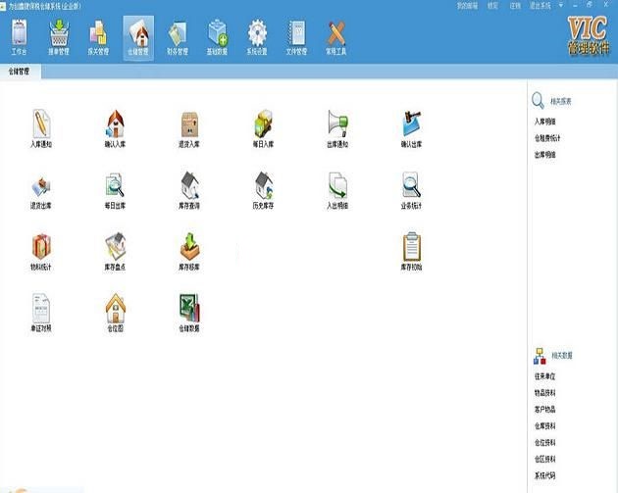Open 仓位图 orange house icon
This screenshot has width=618, height=493.
click(115, 313)
